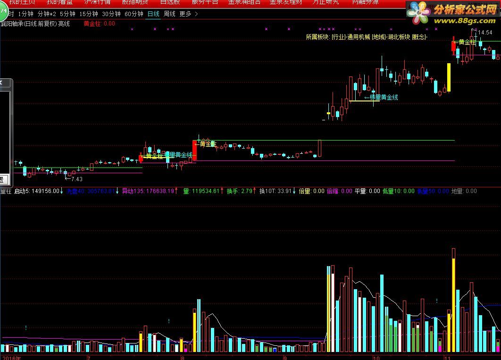Click the 14.54 high price label
This screenshot has width=501, height=360.
485,33
